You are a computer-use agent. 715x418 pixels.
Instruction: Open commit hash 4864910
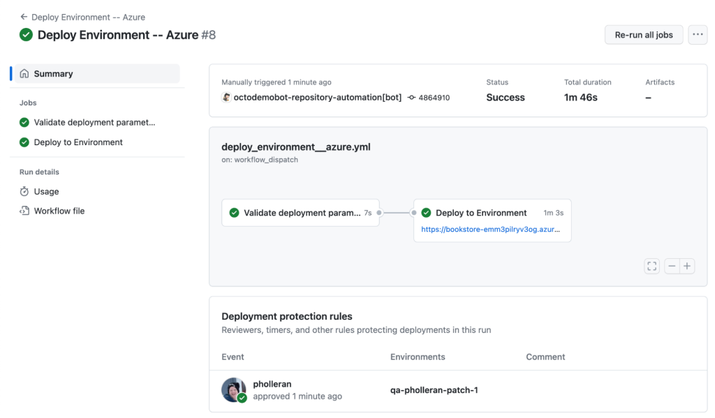[x=434, y=98]
